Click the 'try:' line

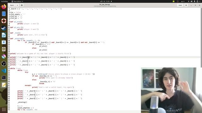tap(27, 72)
